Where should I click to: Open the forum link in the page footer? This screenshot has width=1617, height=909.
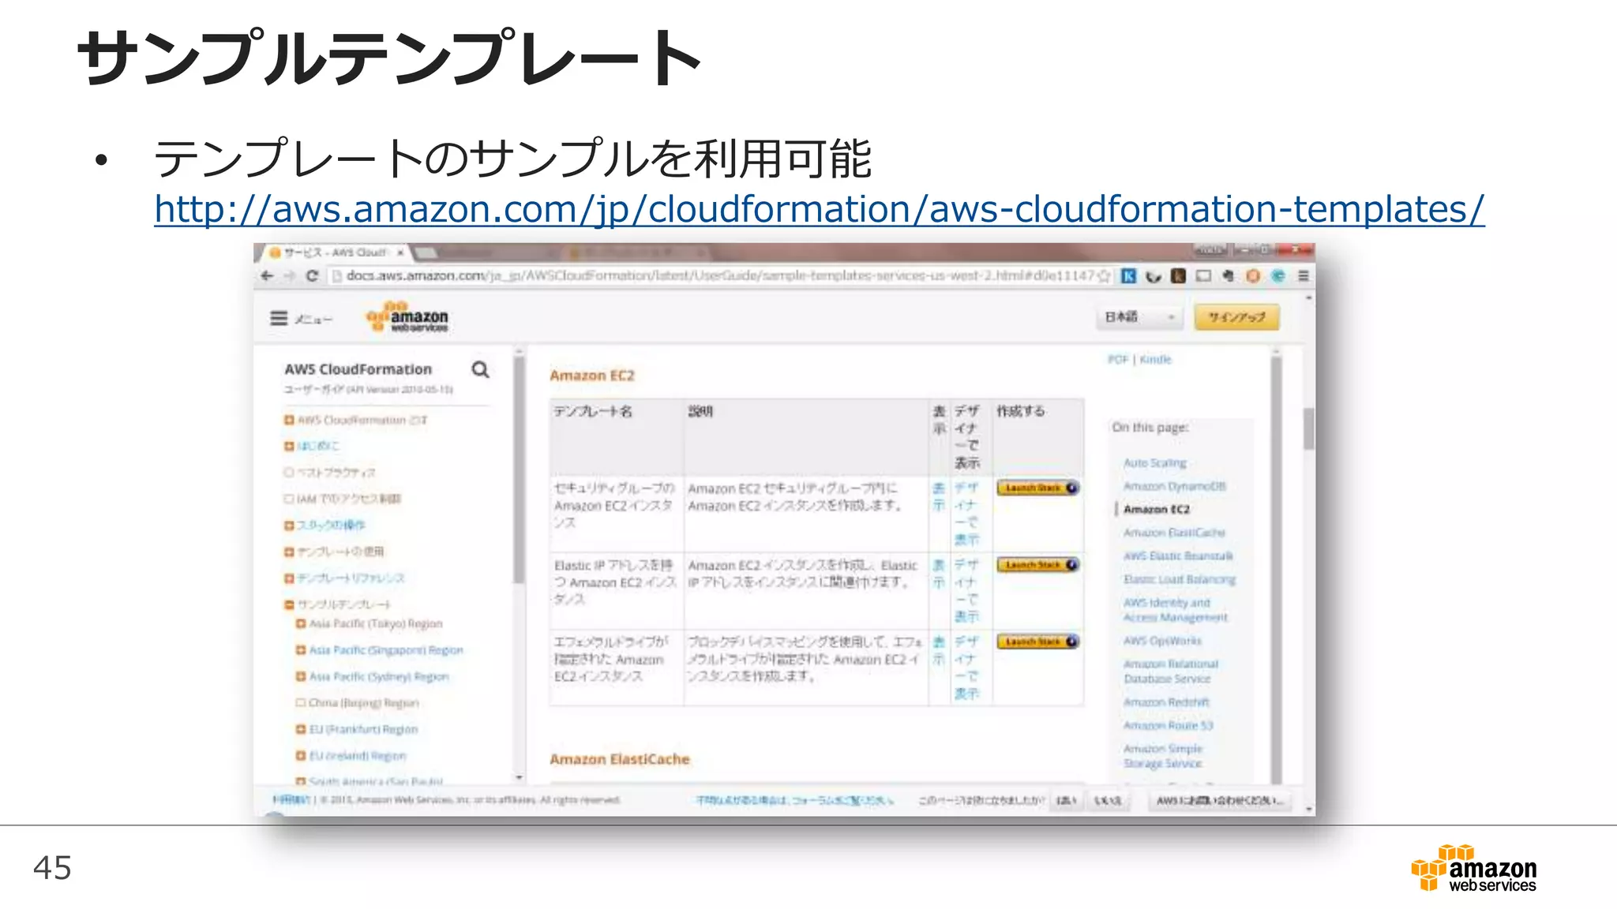pyautogui.click(x=794, y=800)
